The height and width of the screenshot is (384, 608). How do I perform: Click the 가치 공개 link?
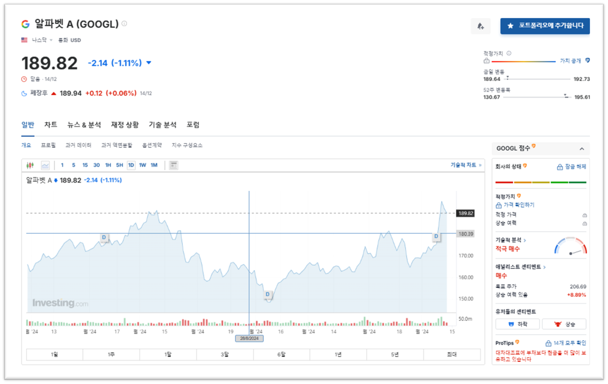[570, 61]
